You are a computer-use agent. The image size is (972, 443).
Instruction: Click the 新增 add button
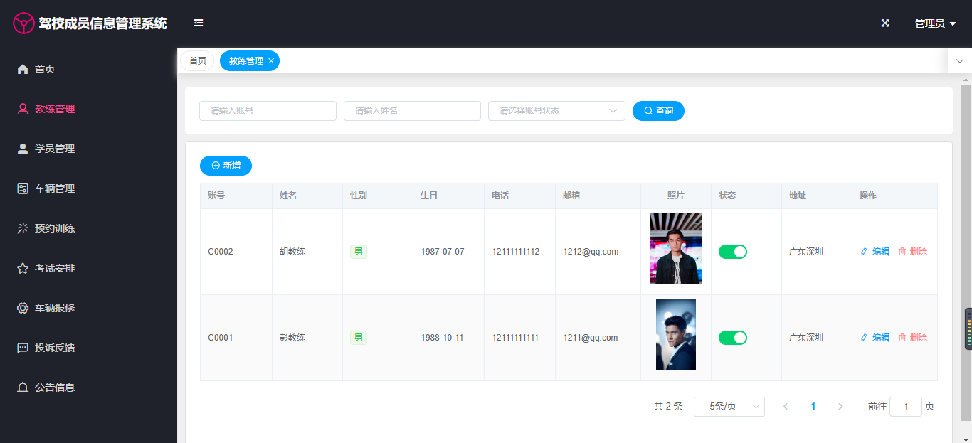point(226,166)
